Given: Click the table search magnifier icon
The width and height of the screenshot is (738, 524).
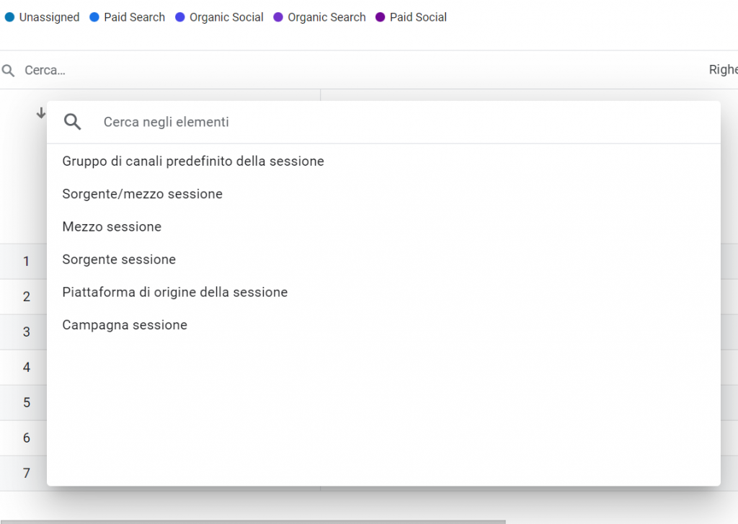Looking at the screenshot, I should 8,71.
